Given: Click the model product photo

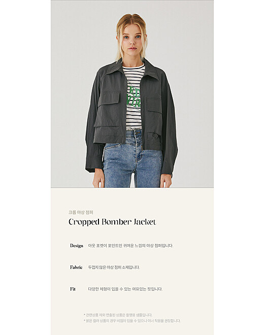Looking at the screenshot, I should pos(132,94).
